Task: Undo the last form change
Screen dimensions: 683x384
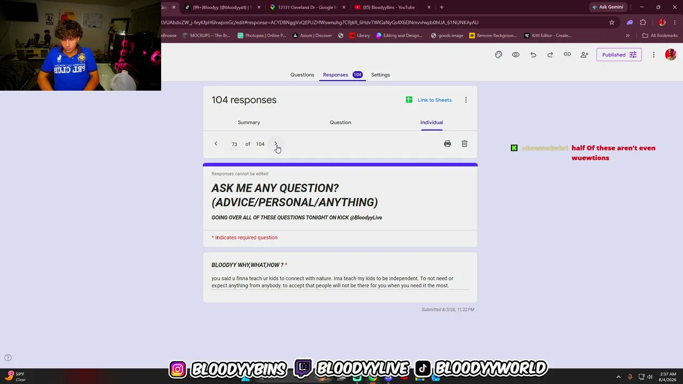Action: [x=533, y=54]
